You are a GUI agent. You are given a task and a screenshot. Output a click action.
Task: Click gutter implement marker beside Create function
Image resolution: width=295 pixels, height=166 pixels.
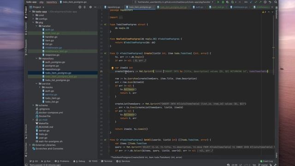pos(105,53)
